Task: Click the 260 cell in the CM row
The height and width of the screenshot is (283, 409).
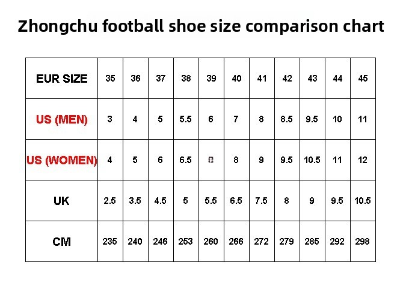Action: point(211,242)
